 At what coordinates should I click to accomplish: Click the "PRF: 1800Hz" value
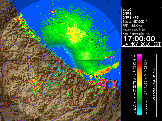[x=132, y=26]
